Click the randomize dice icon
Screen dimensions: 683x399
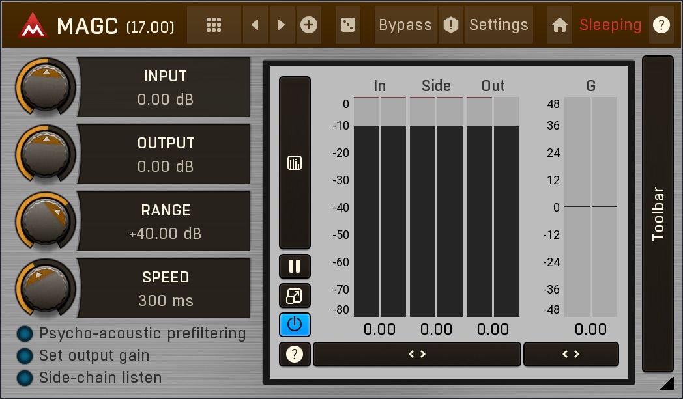(x=348, y=25)
